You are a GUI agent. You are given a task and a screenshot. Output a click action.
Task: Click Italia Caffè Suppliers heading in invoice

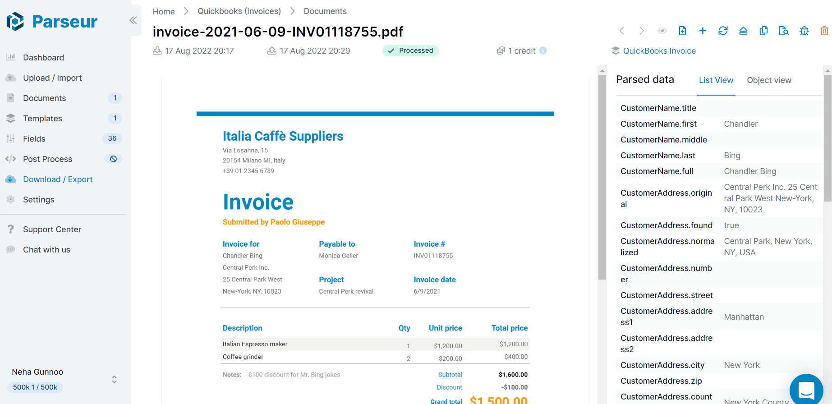coord(283,136)
